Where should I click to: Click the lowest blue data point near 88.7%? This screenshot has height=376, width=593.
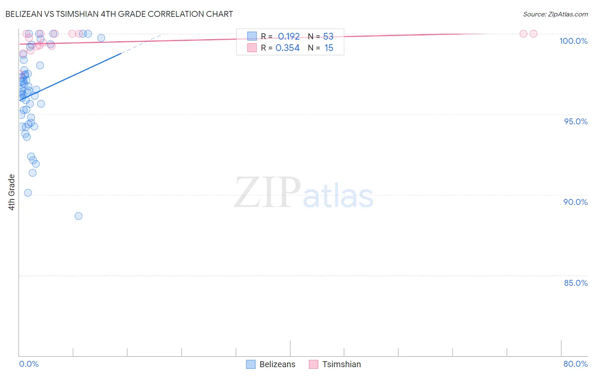pos(78,216)
